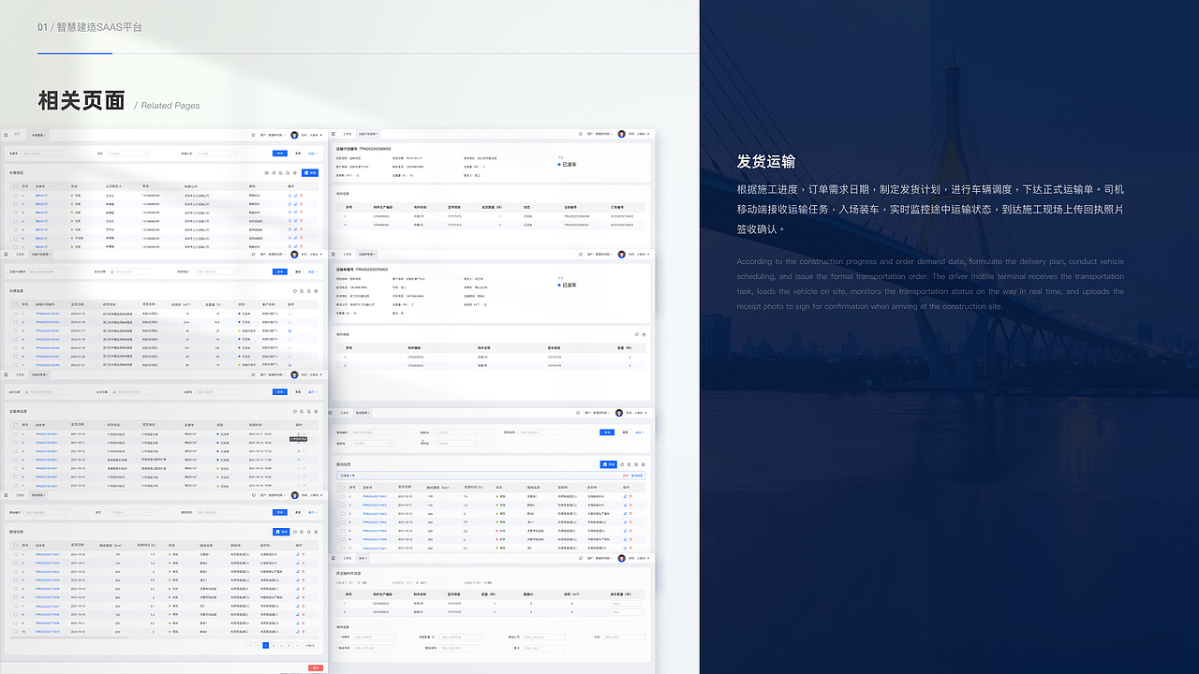Screen dimensions: 1199x674
Task: Open the column settings gear icon above 车辆信息 table
Action: [x=295, y=172]
